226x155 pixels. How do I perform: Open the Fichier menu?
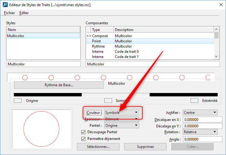[10, 13]
